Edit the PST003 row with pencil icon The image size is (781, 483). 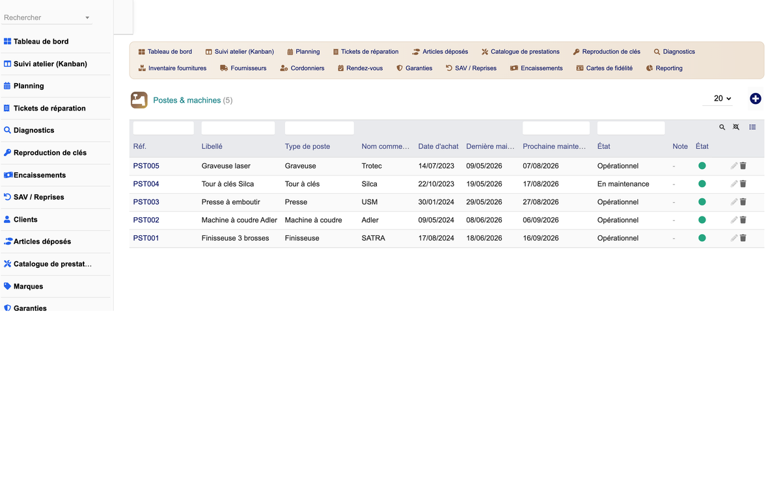(x=733, y=202)
